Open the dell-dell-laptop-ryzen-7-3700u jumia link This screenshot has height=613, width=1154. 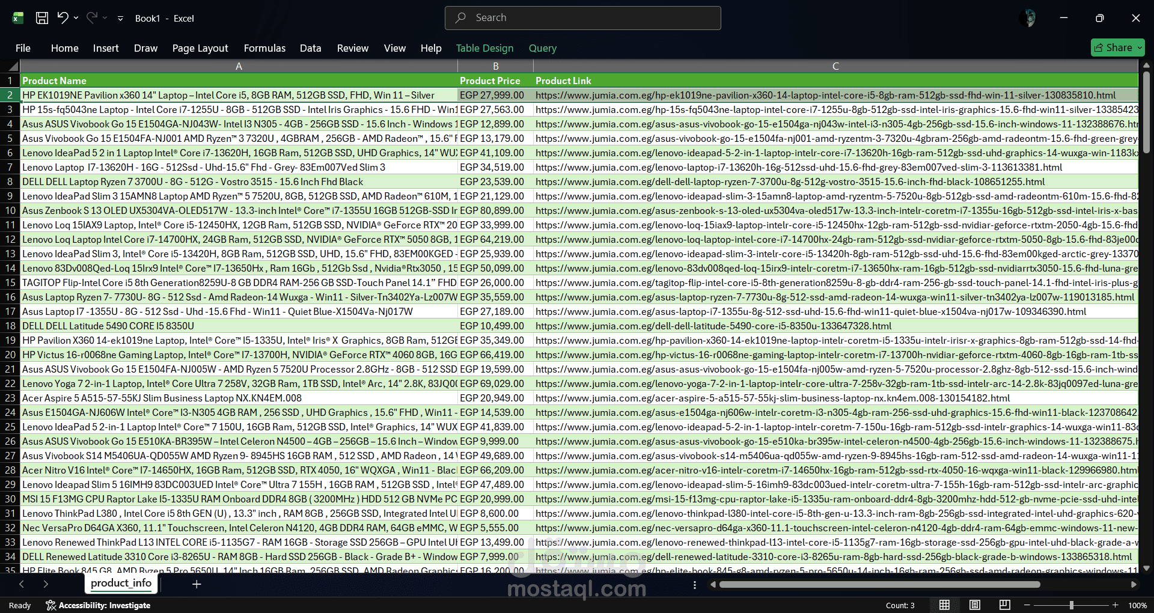(x=790, y=181)
